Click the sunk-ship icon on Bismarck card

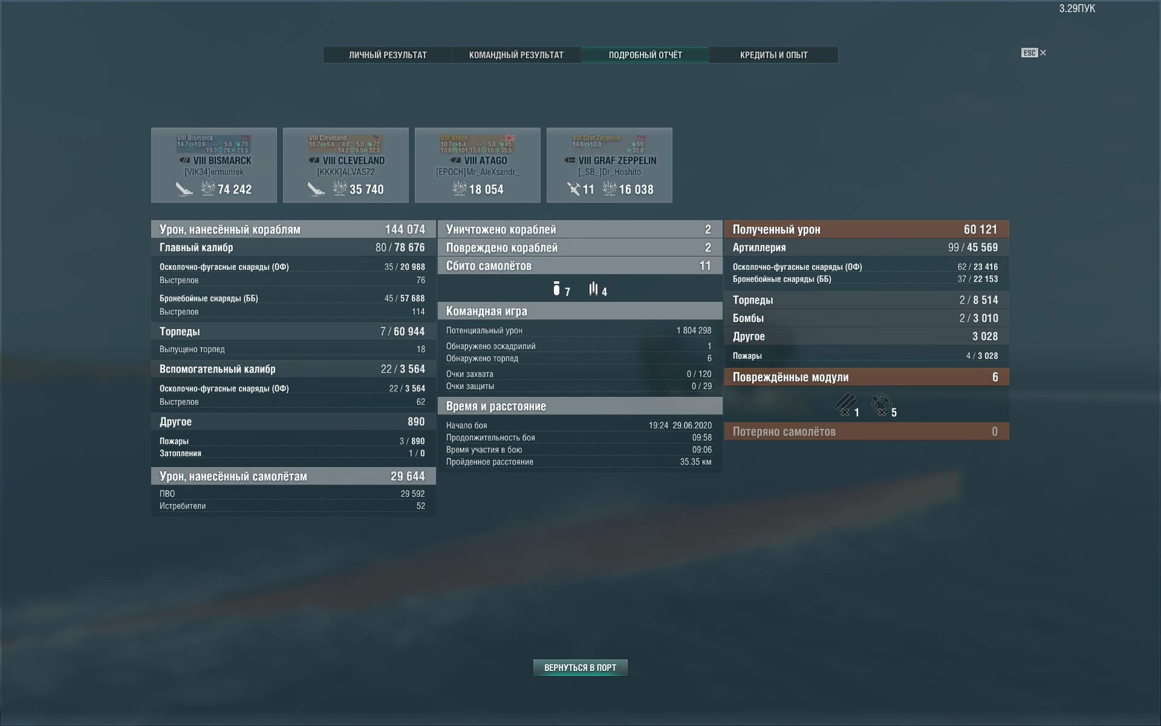184,189
